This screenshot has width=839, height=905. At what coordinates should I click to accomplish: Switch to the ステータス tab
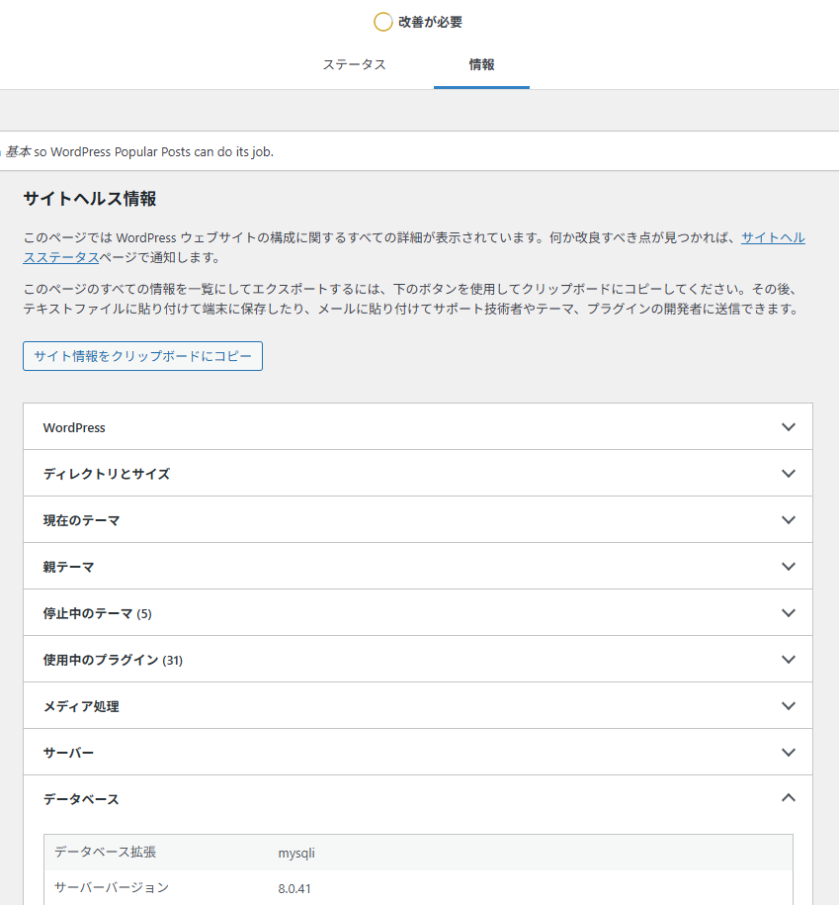354,64
